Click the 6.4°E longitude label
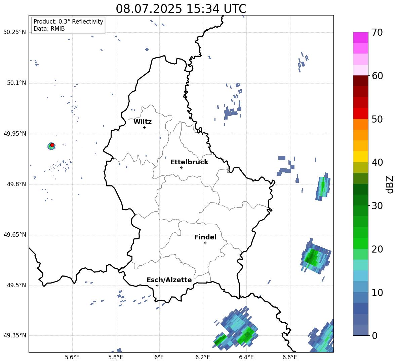The height and width of the screenshot is (364, 398). click(246, 357)
